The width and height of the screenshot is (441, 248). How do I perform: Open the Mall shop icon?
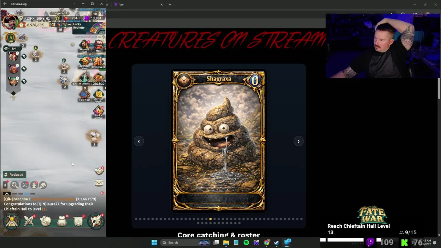point(99,46)
